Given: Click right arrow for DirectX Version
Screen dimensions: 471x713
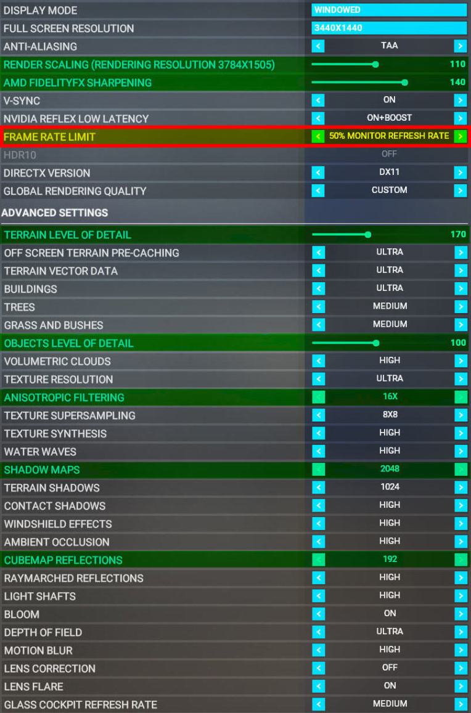Looking at the screenshot, I should (460, 173).
